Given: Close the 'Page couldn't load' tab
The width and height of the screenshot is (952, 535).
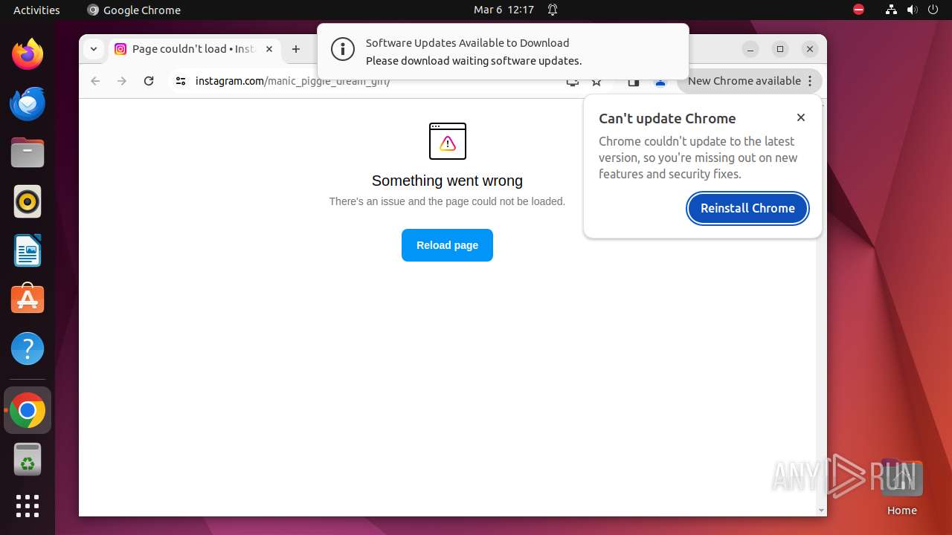Looking at the screenshot, I should coord(269,49).
